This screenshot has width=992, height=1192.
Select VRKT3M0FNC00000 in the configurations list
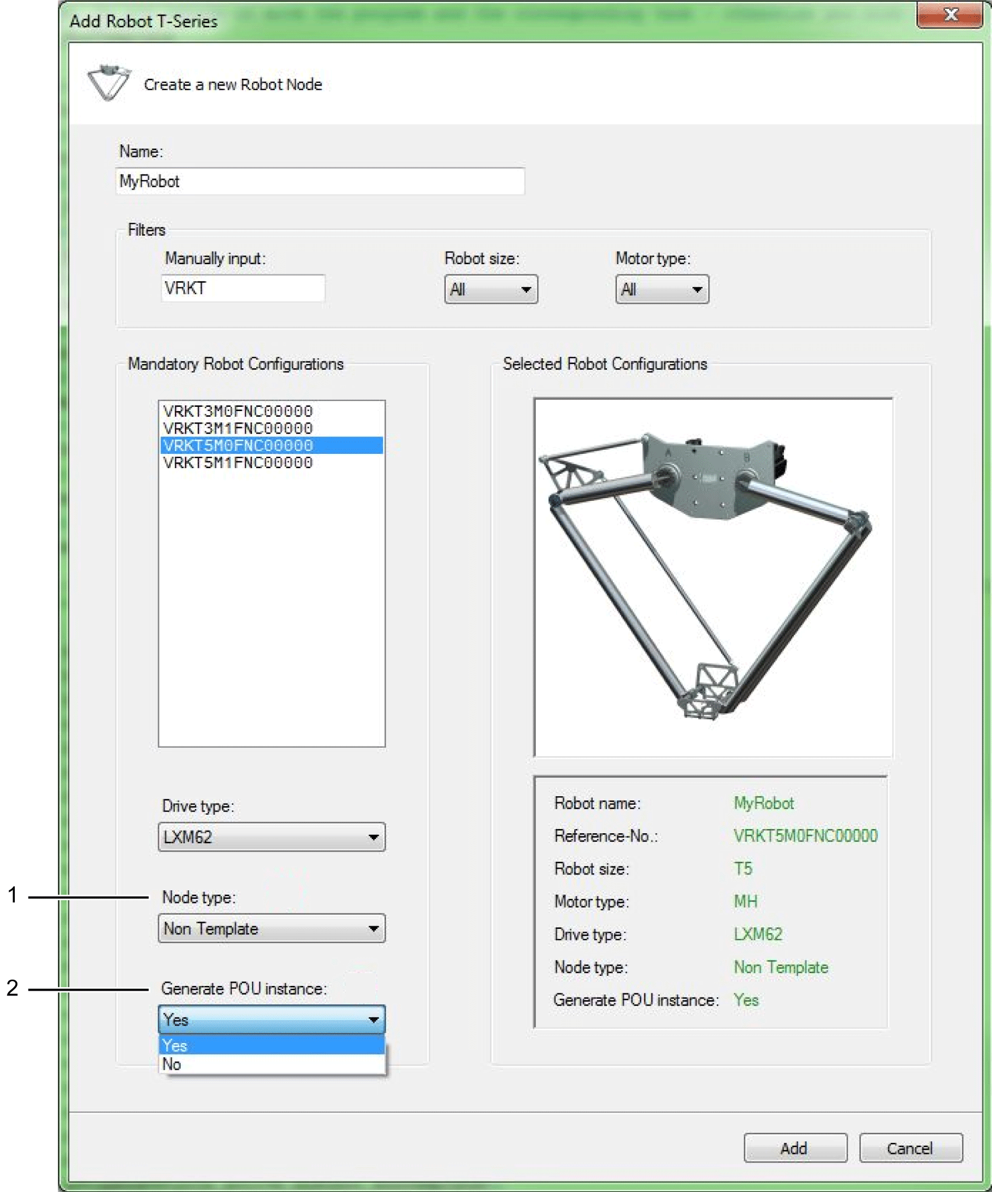(238, 411)
